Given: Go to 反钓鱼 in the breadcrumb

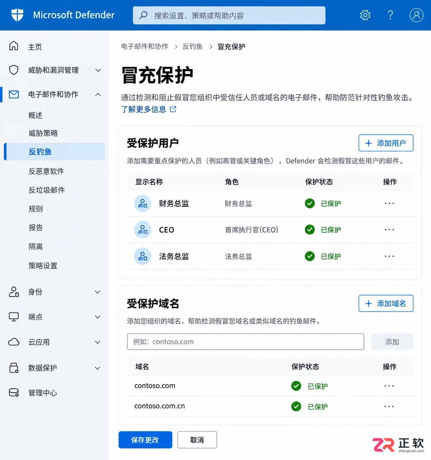Looking at the screenshot, I should coord(192,47).
